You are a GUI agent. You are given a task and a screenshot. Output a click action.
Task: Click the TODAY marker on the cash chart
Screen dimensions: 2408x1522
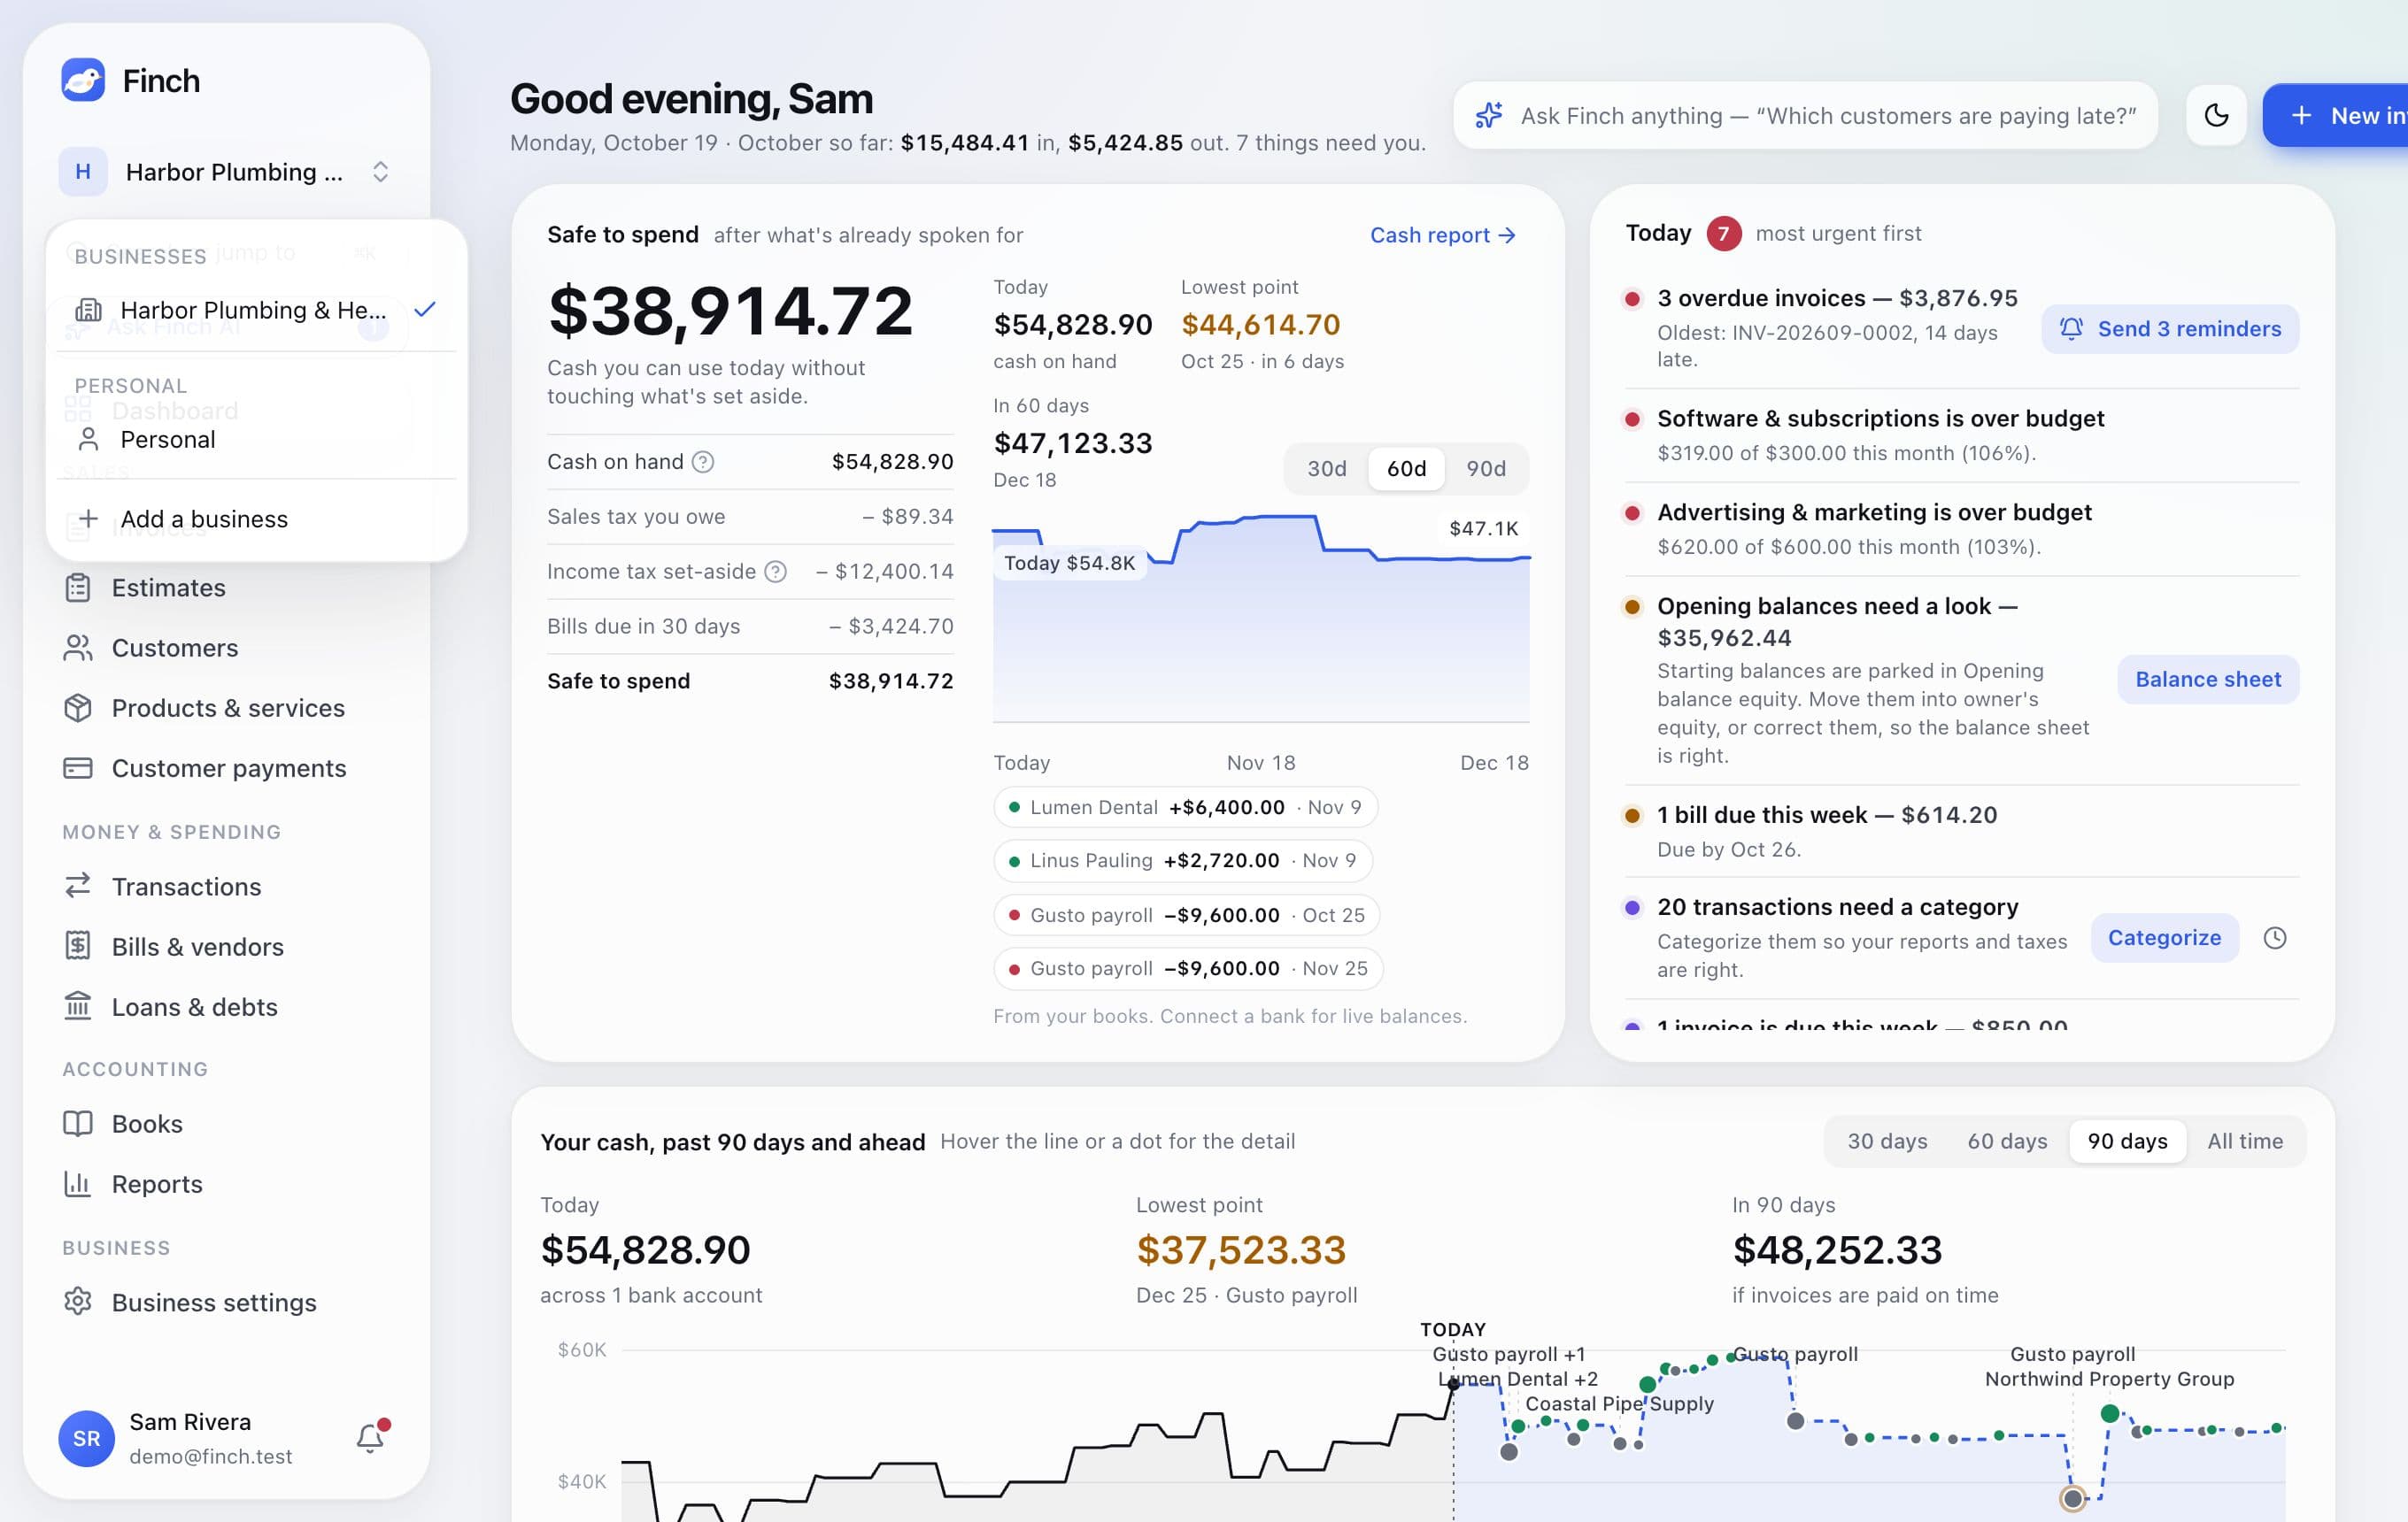(1453, 1330)
